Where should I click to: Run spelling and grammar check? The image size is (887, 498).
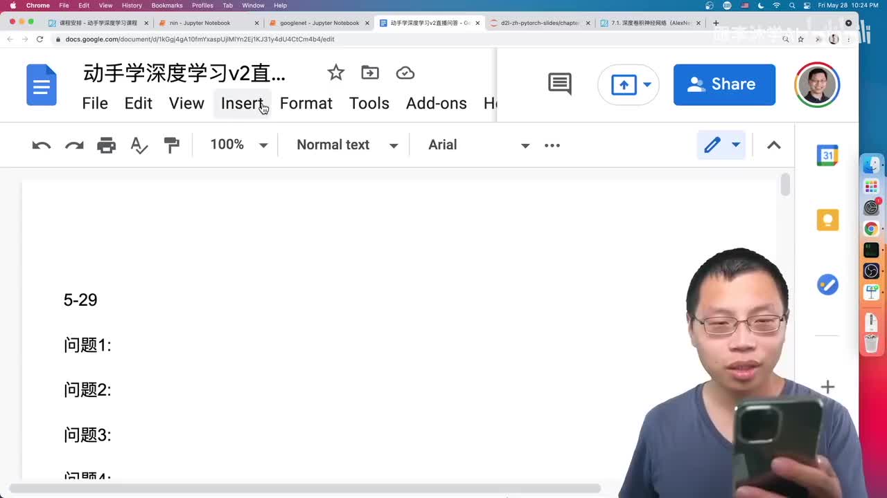pos(139,145)
